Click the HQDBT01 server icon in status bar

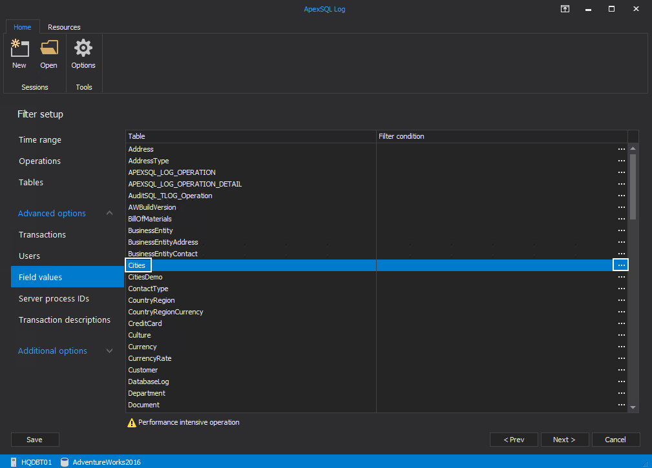click(14, 462)
